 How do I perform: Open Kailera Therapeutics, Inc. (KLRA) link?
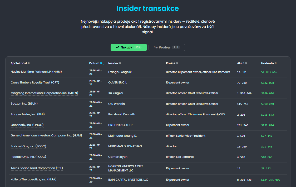(34, 180)
